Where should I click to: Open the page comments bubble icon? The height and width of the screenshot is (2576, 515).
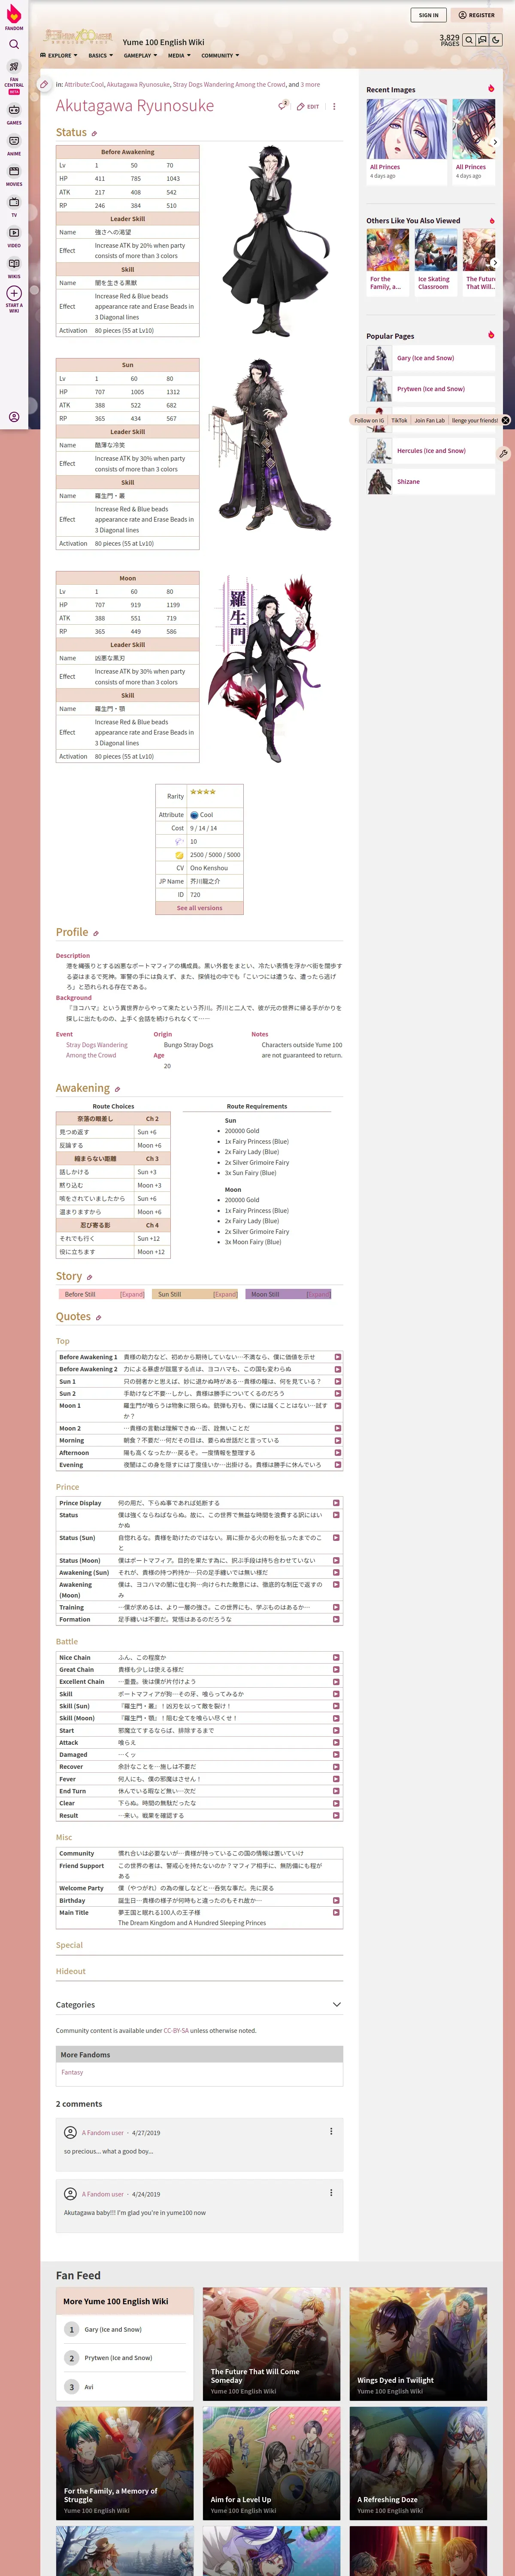(x=283, y=105)
